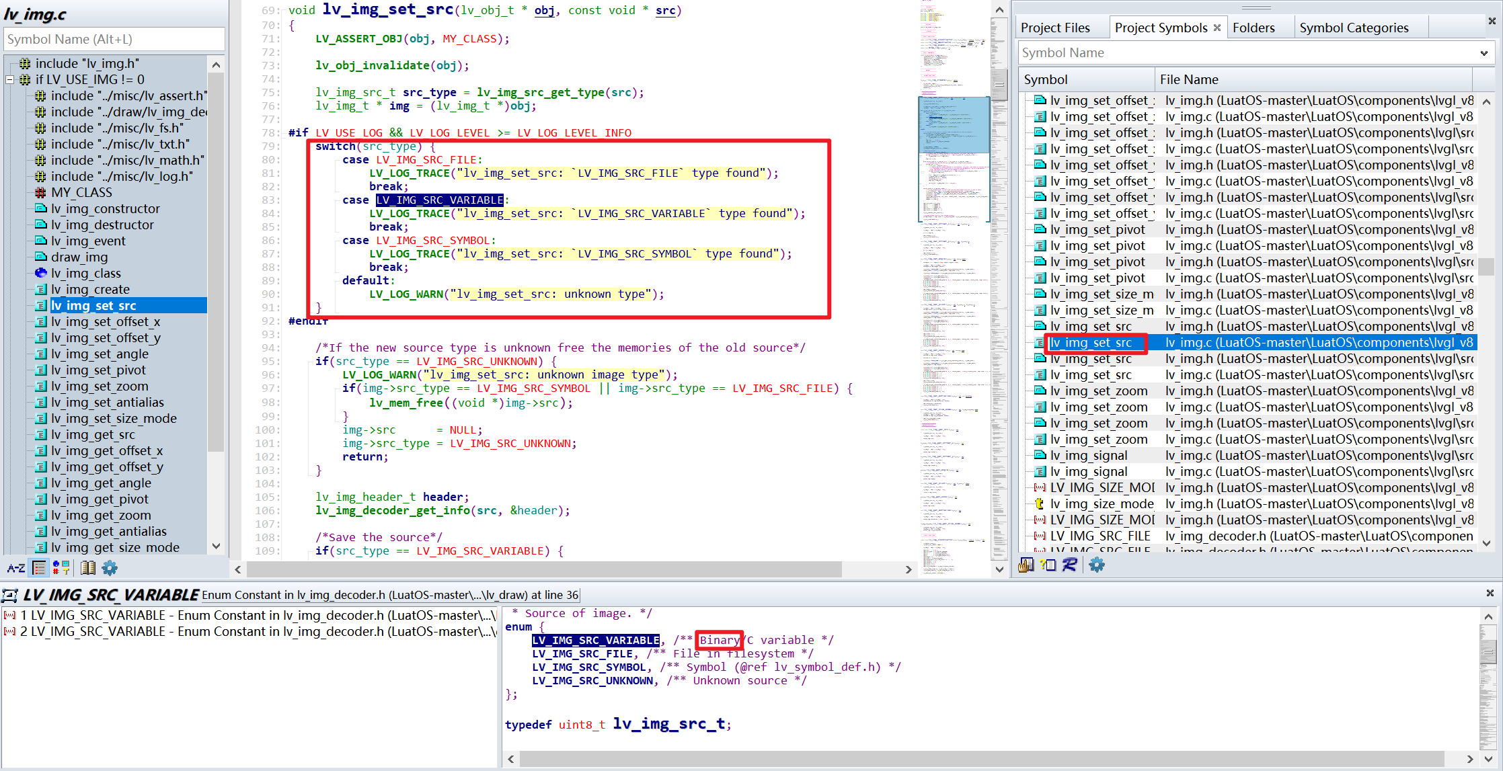Click the symbol info question mark icon
The image size is (1503, 771).
1048,565
